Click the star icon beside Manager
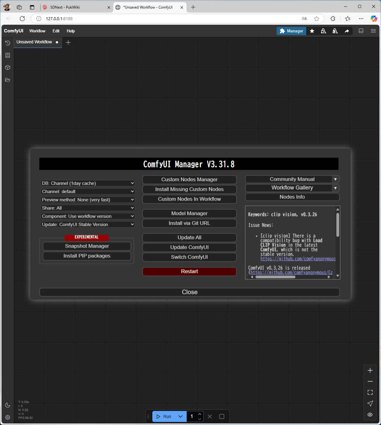This screenshot has width=381, height=425. tap(312, 31)
